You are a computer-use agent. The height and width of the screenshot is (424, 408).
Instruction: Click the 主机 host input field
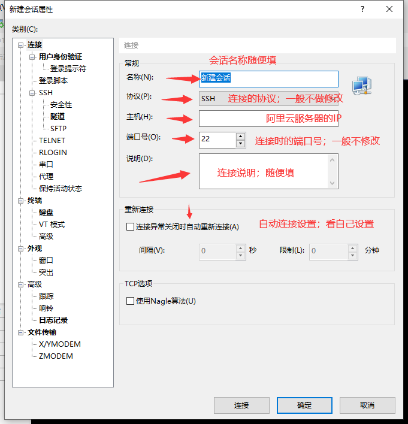click(268, 118)
